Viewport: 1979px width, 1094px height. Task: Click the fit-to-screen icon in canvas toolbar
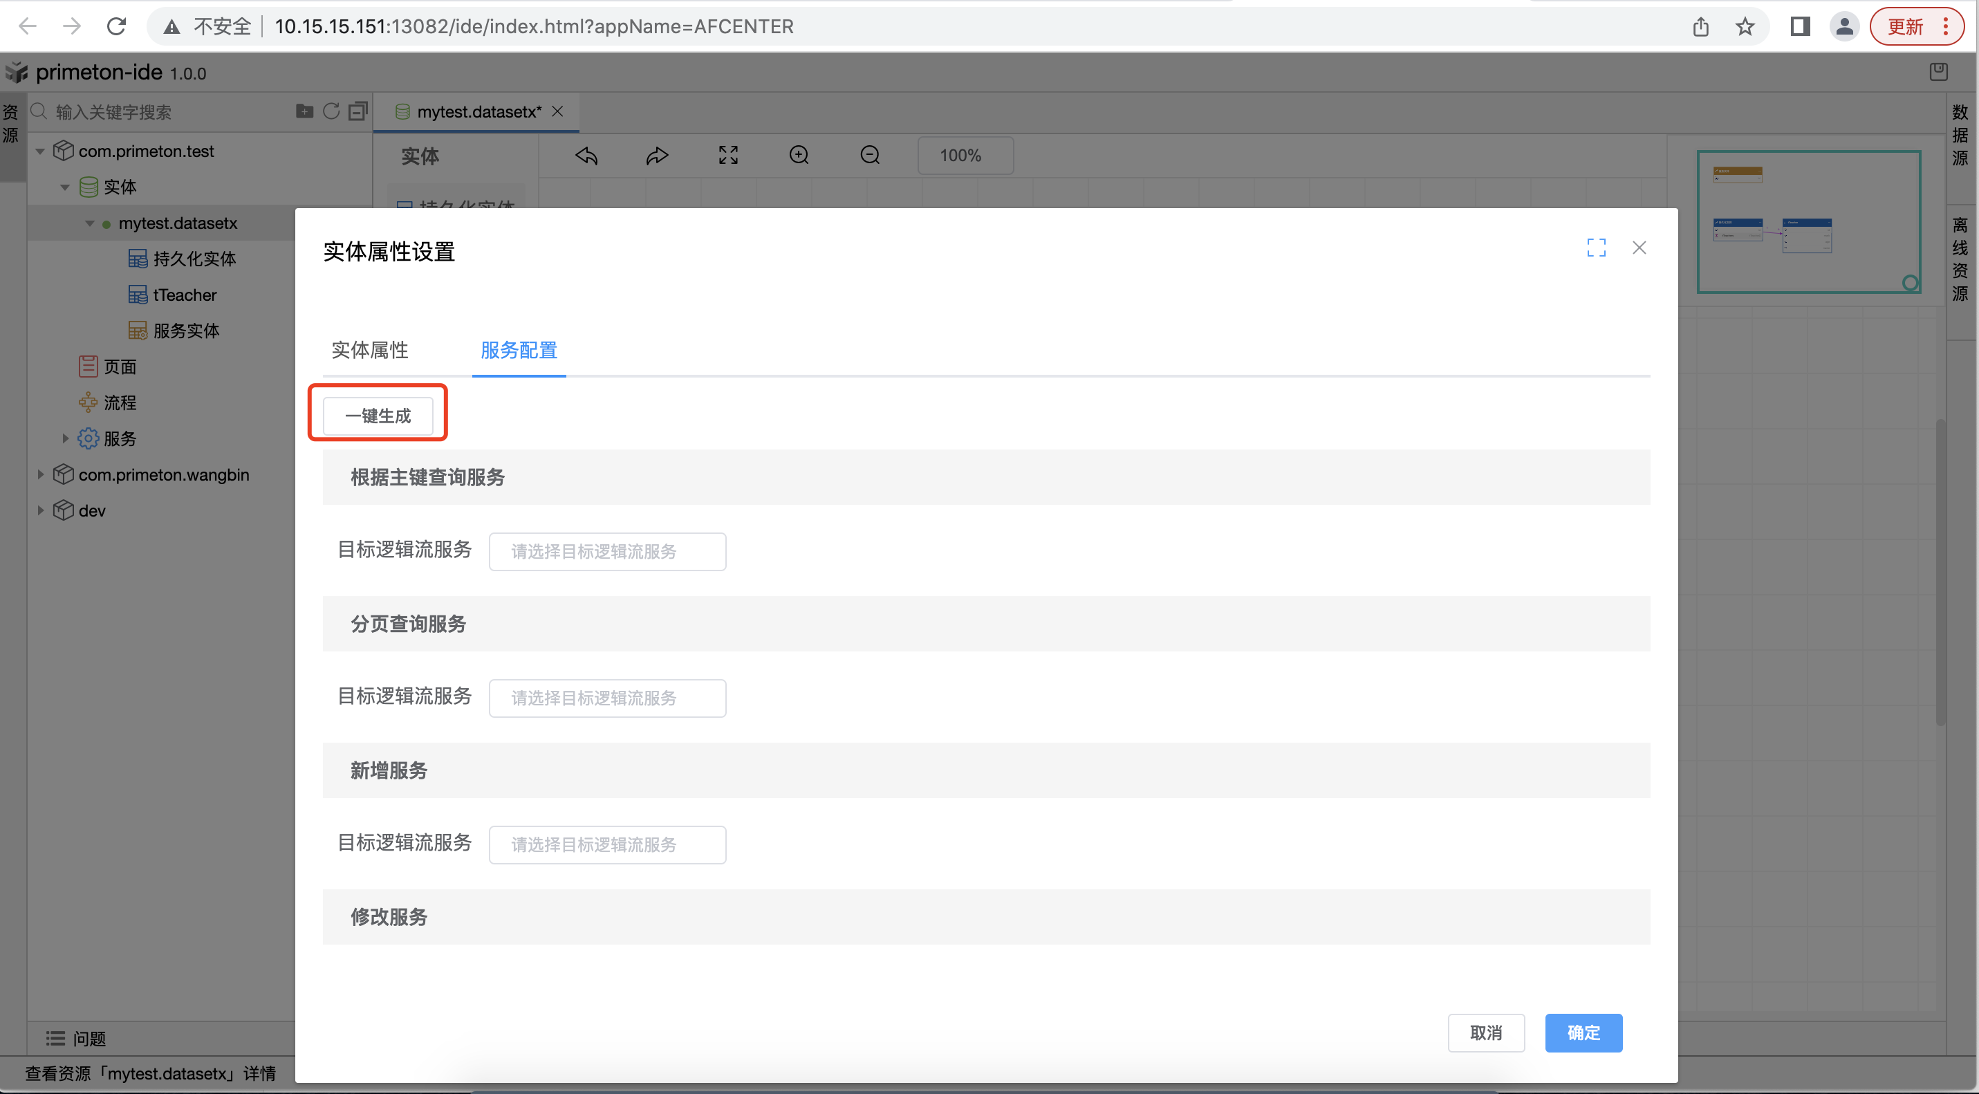pyautogui.click(x=727, y=156)
